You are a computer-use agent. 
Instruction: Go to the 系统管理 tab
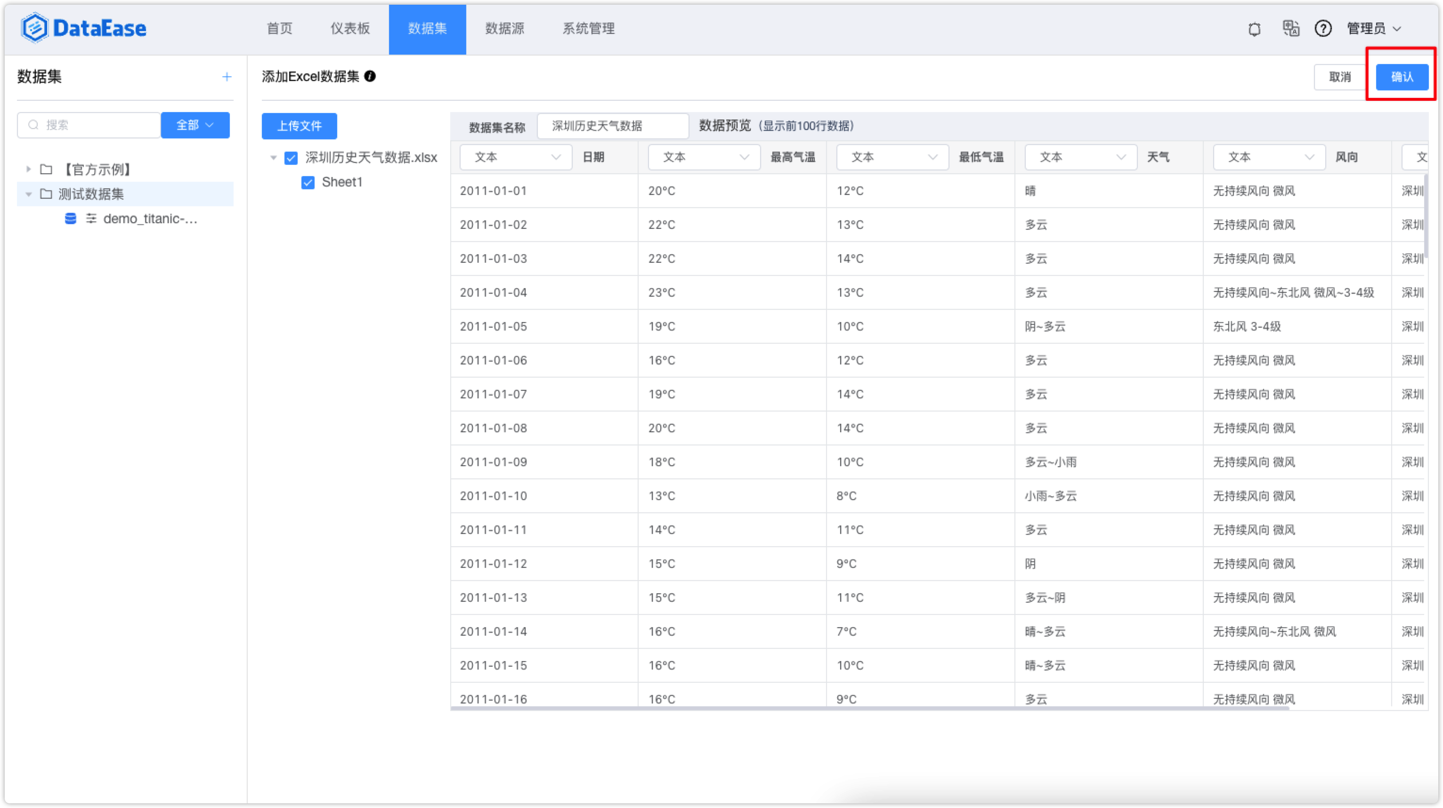[x=588, y=29]
